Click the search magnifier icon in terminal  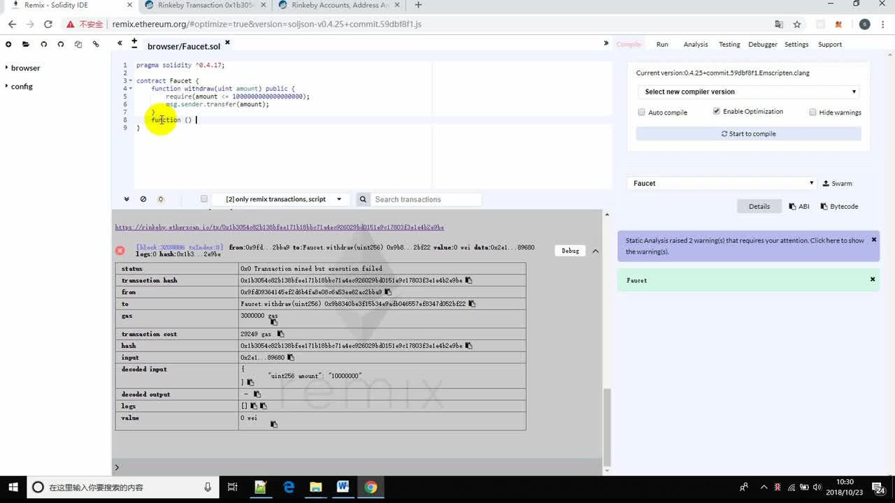pyautogui.click(x=363, y=199)
